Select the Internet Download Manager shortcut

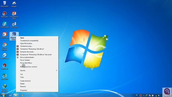click(x=5, y=88)
